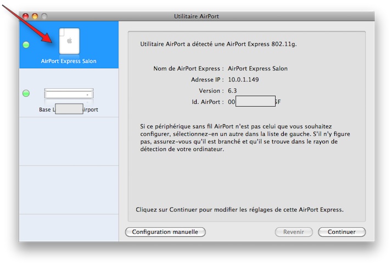Click the sidebar label 'AirPort Express Salon'

(x=69, y=61)
